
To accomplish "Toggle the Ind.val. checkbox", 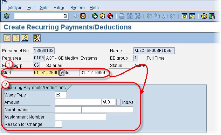I will coord(118,102).
